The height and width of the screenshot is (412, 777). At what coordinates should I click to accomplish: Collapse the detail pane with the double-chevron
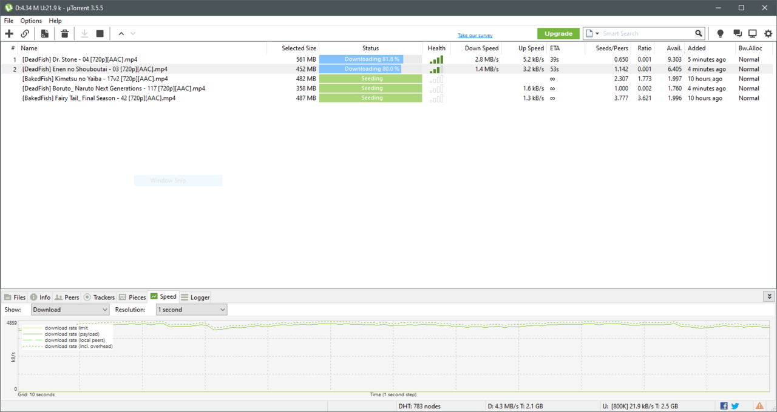coord(769,297)
